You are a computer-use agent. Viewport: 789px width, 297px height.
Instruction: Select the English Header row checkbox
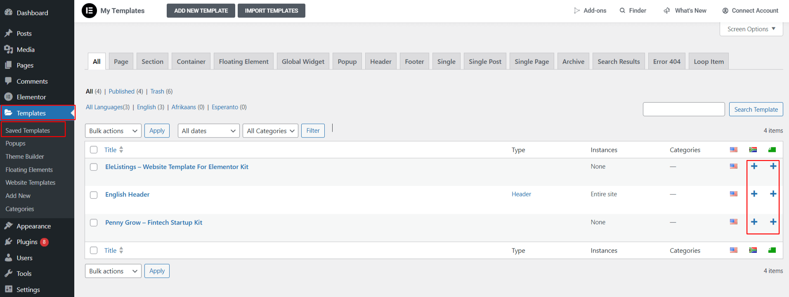click(x=94, y=195)
